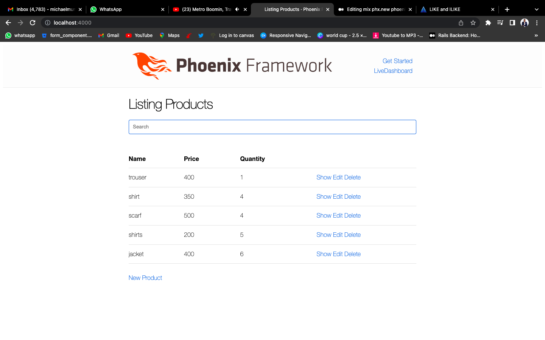Reload the current page
545x340 pixels.
pyautogui.click(x=33, y=23)
